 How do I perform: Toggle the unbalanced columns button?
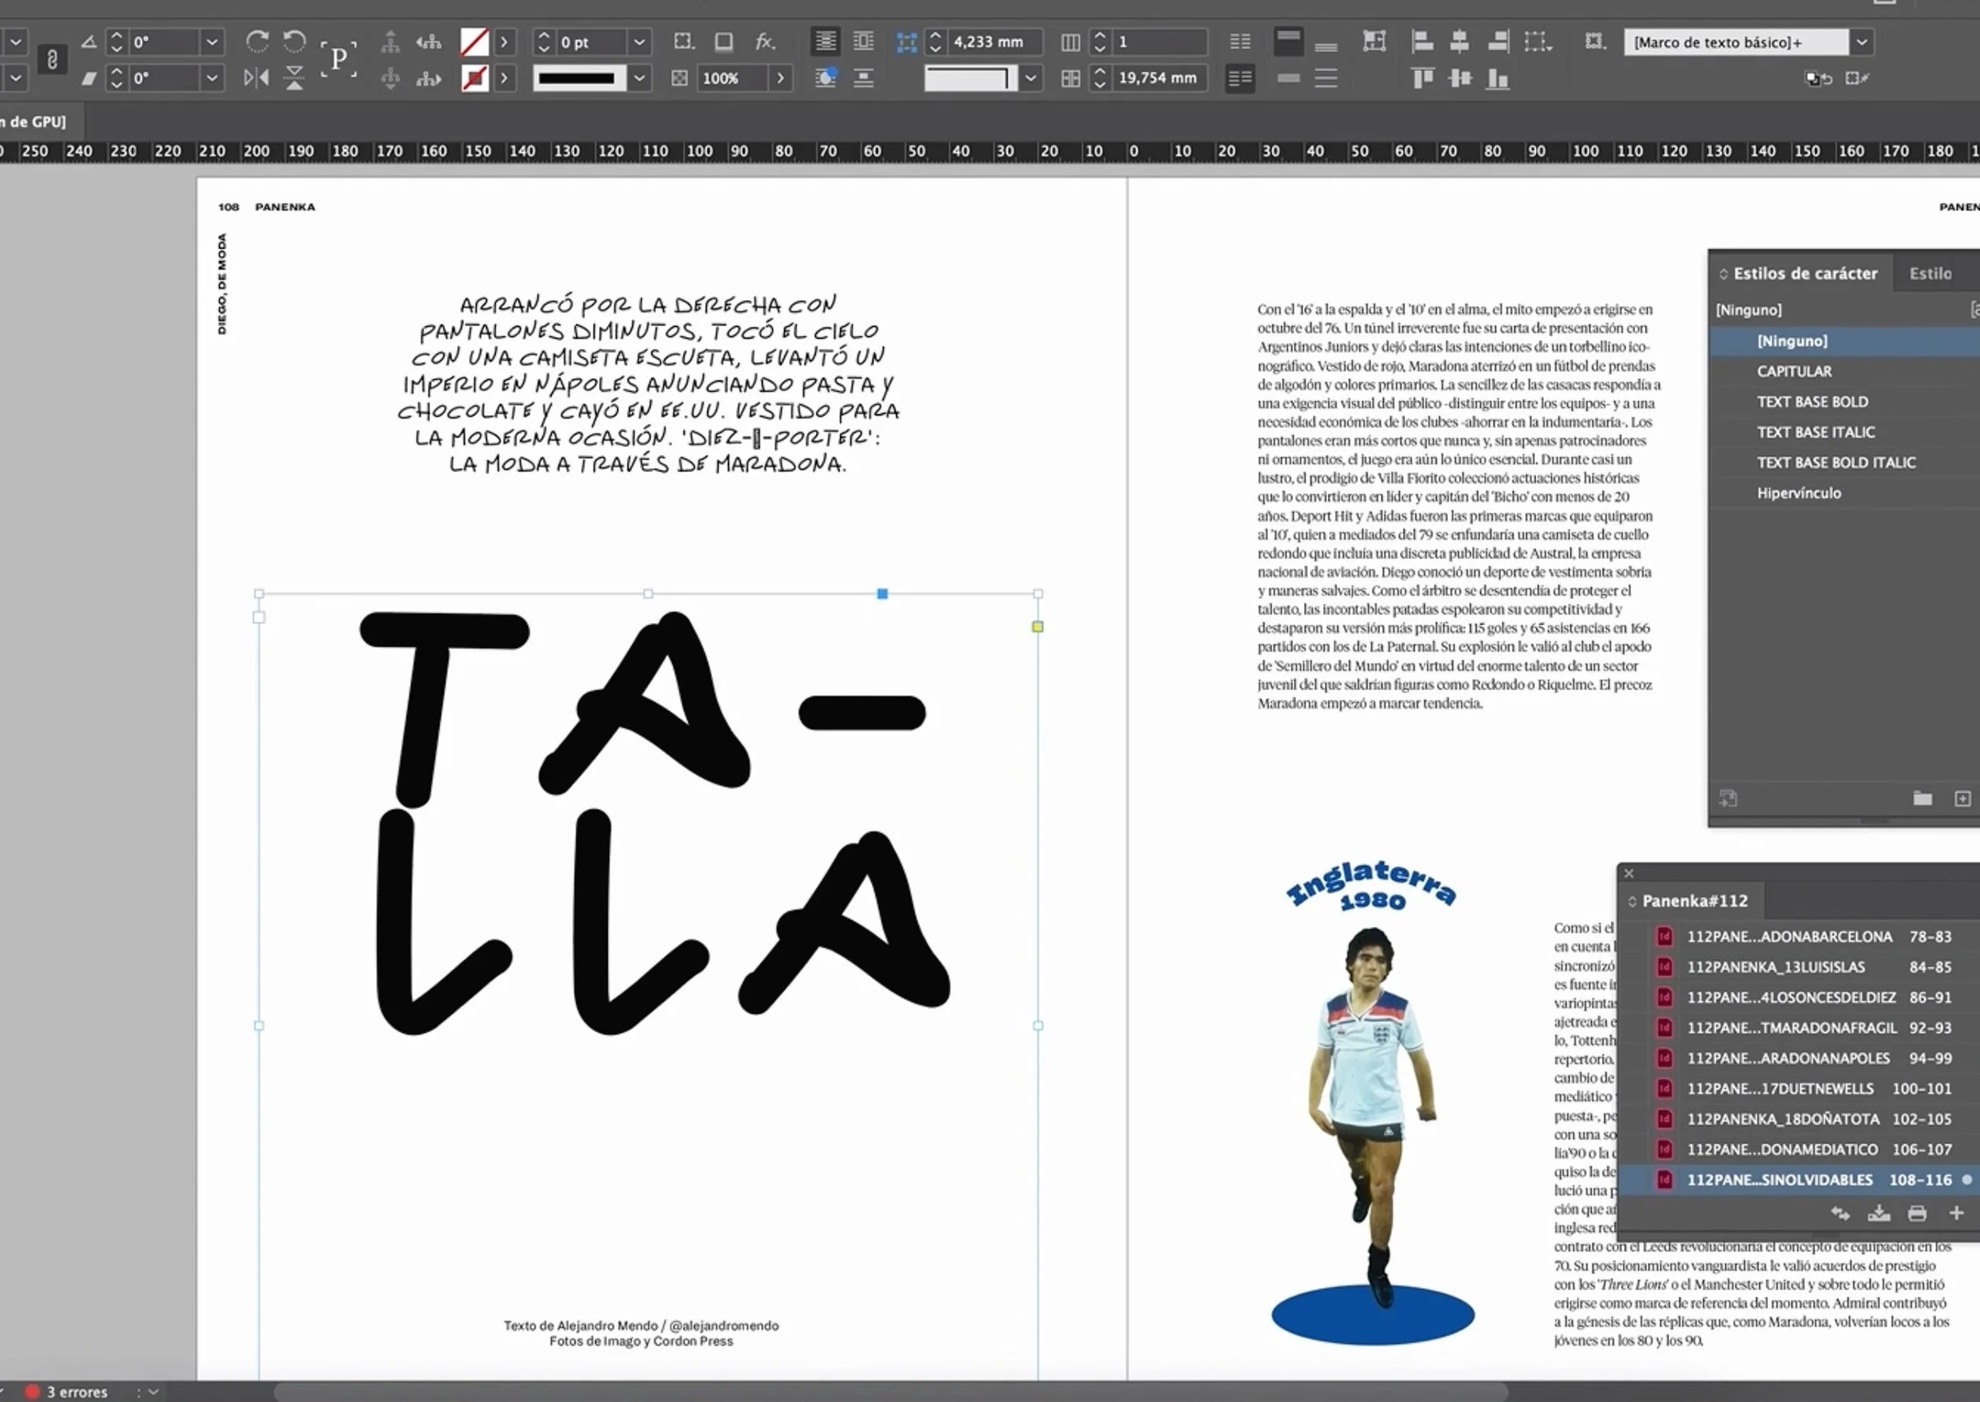click(1240, 78)
